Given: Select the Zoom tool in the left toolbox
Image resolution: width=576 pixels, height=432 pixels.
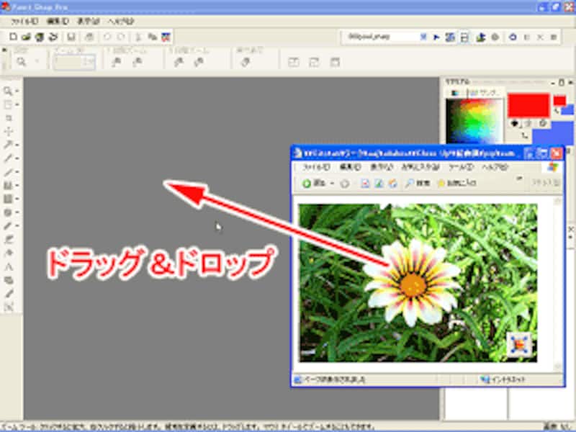Looking at the screenshot, I should (8, 91).
